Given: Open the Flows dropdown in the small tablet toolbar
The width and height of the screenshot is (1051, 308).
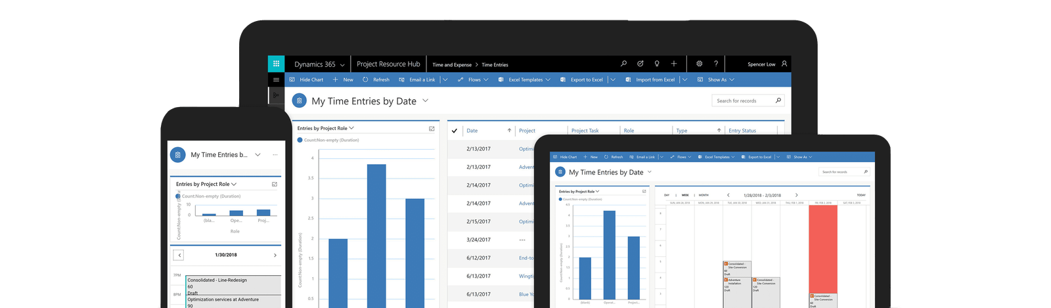Looking at the screenshot, I should pyautogui.click(x=681, y=157).
